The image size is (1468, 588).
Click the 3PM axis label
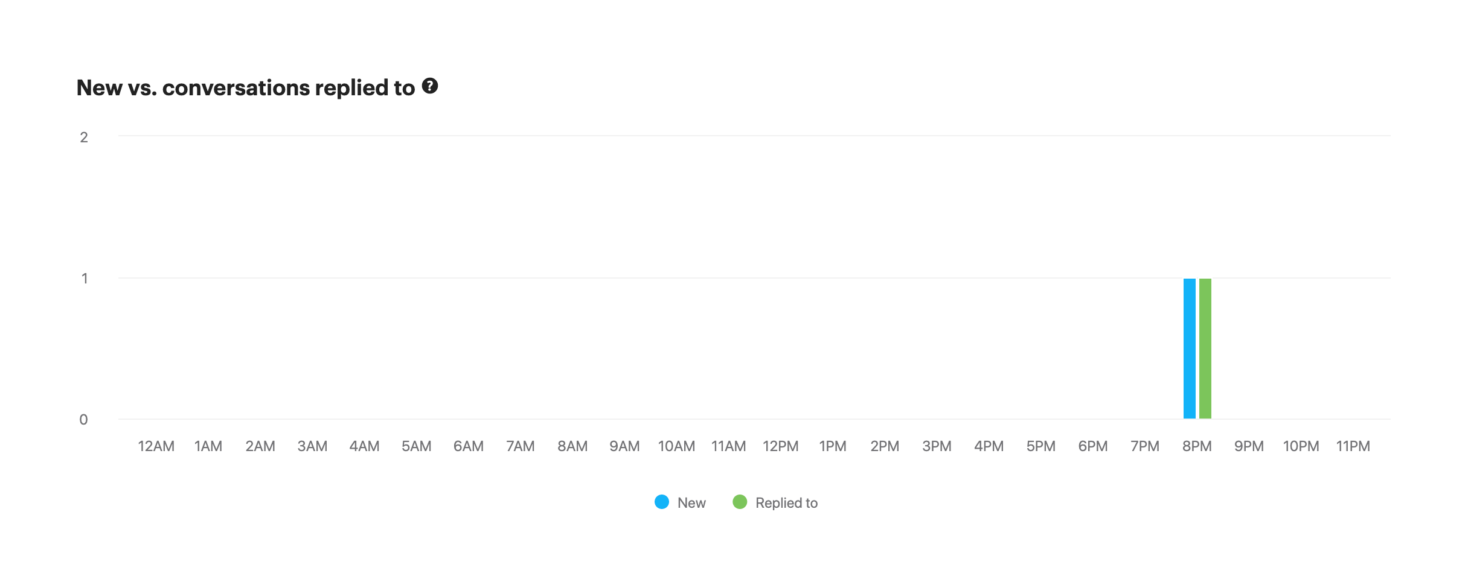click(x=937, y=446)
